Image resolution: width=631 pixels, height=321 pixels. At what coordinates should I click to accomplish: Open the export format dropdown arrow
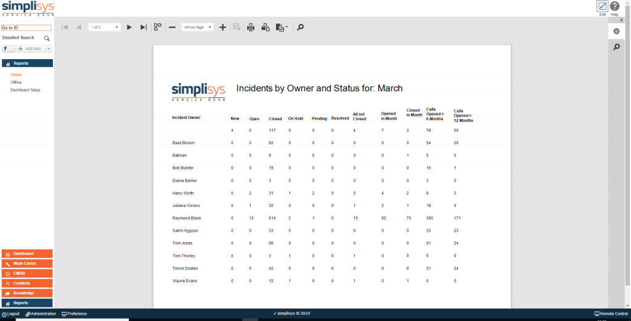287,28
